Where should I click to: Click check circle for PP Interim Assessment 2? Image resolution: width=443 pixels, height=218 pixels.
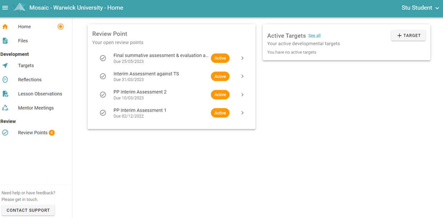[x=103, y=95]
